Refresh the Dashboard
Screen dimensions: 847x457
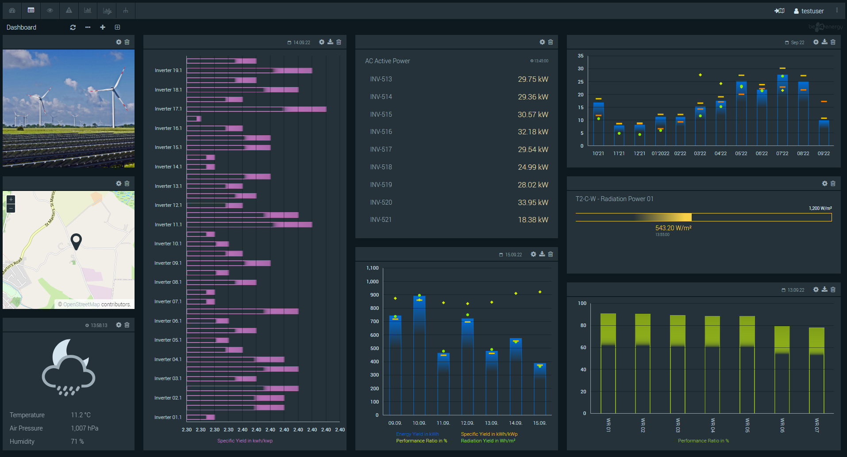[x=73, y=27]
